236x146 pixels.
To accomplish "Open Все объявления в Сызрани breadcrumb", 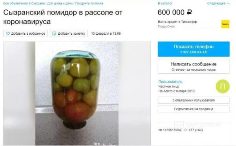I will (x=24, y=3).
